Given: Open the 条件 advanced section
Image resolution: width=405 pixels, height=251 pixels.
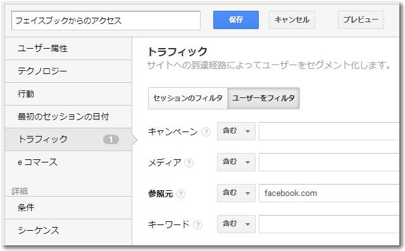Looking at the screenshot, I should click(x=68, y=207).
